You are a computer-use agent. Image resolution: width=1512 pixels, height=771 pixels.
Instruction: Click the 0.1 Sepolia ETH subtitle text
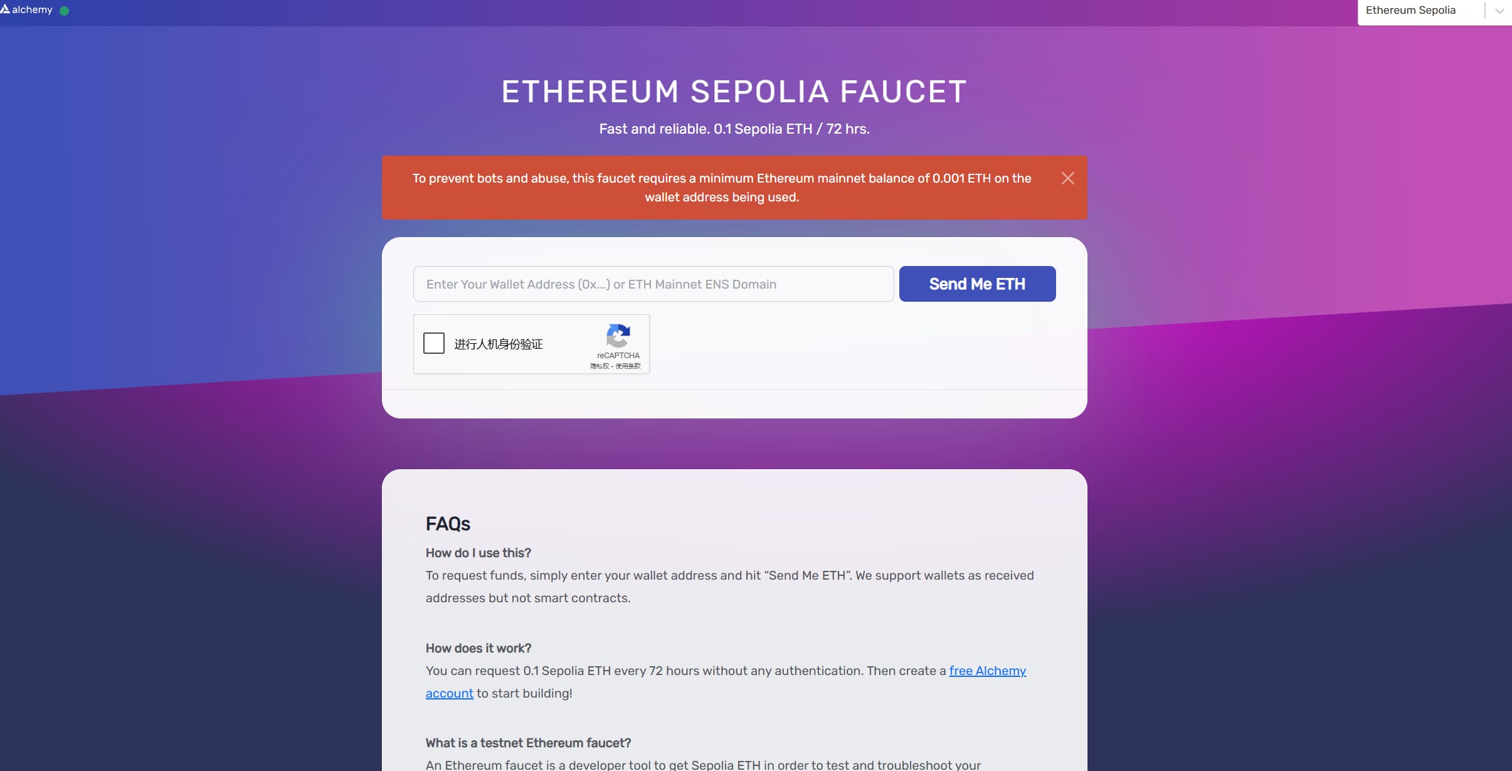coord(734,129)
